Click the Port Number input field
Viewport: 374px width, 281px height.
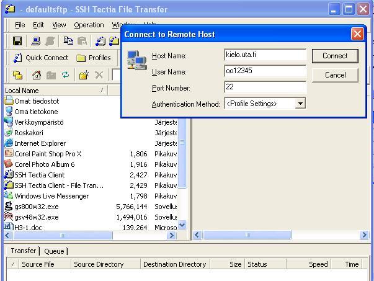point(265,87)
